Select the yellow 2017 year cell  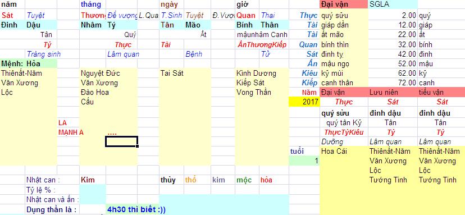(304, 102)
